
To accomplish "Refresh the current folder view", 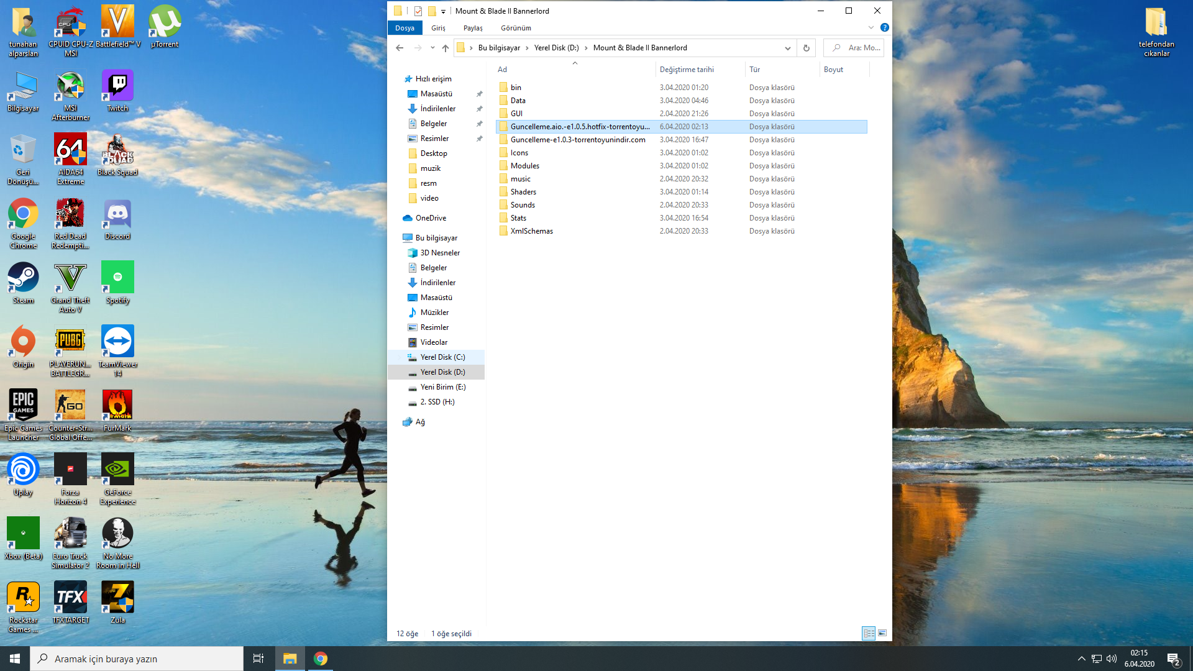I will [x=806, y=48].
